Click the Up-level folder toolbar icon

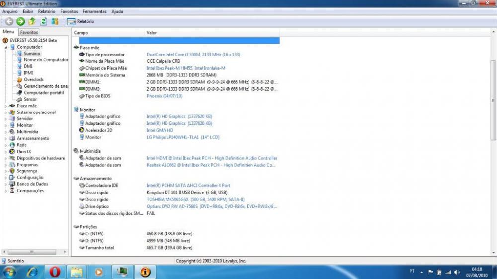(32, 21)
